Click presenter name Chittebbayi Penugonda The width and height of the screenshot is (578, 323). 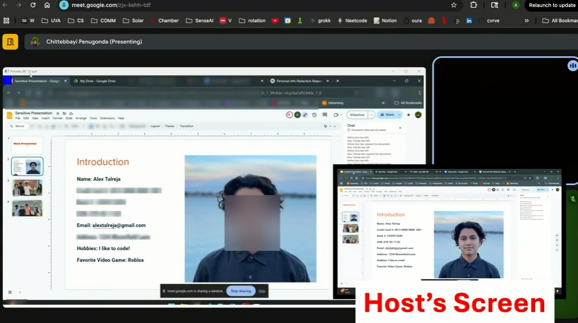[94, 42]
